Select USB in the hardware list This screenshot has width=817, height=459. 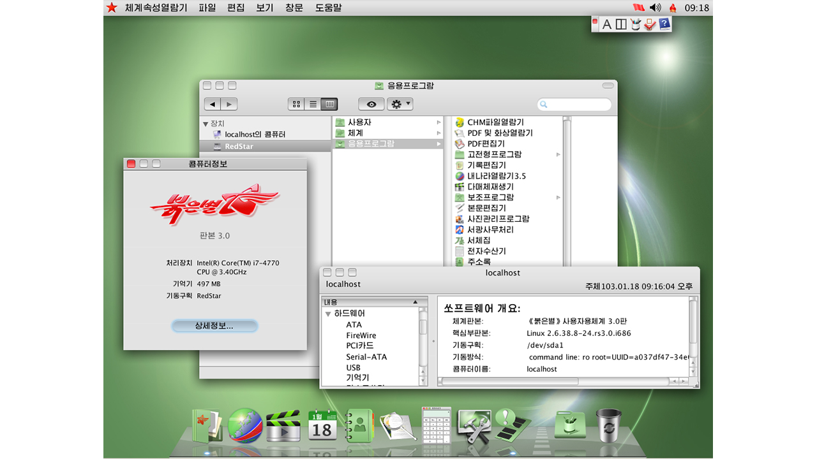[354, 368]
